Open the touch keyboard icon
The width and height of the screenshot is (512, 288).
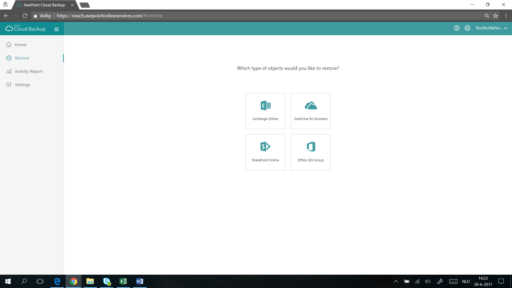(x=453, y=281)
